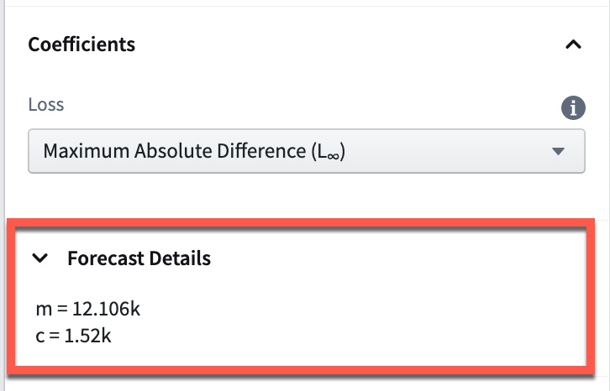This screenshot has height=391, width=610.
Task: Select the c = 1.52k line
Action: [74, 336]
